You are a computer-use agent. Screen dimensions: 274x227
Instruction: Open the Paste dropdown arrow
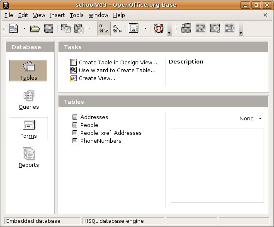pos(90,28)
